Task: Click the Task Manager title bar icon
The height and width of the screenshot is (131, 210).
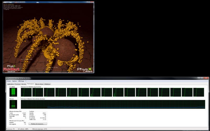Action: coord(7,78)
